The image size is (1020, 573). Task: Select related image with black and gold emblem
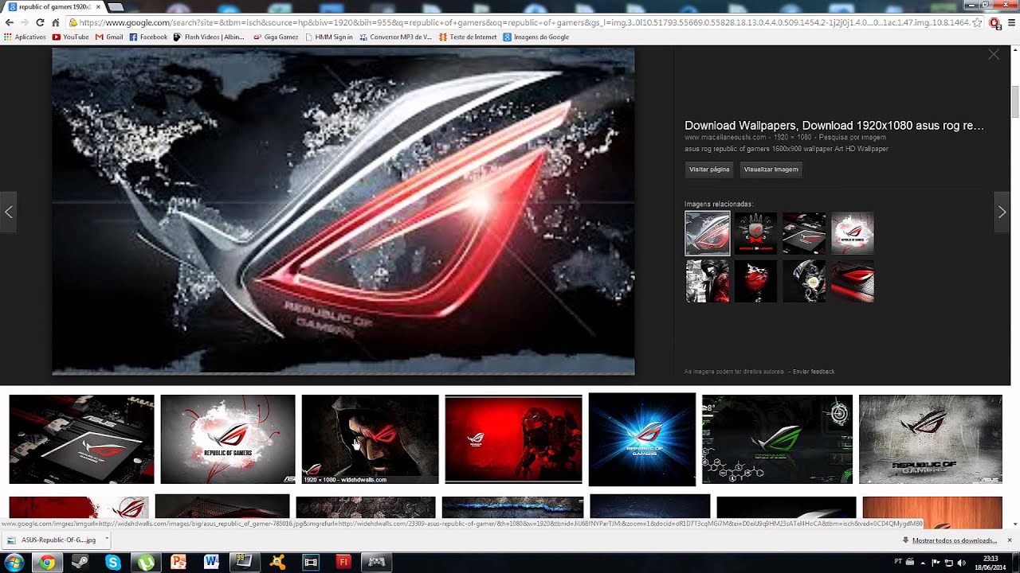click(x=804, y=281)
